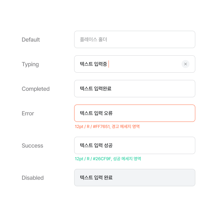Click inside the Typing text input box
This screenshot has width=217, height=217.
click(x=135, y=64)
